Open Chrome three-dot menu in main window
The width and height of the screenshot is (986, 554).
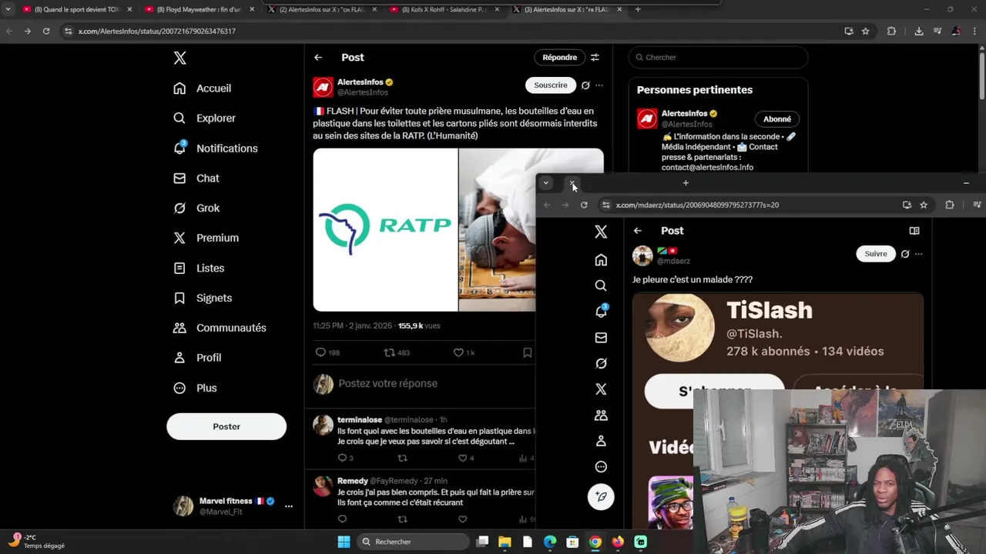pyautogui.click(x=976, y=31)
